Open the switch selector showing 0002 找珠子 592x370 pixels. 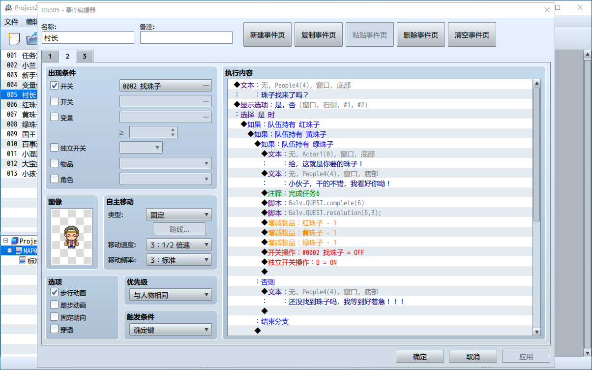coord(166,86)
